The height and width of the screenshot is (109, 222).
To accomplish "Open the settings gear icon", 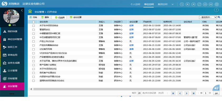I will click(217, 4).
